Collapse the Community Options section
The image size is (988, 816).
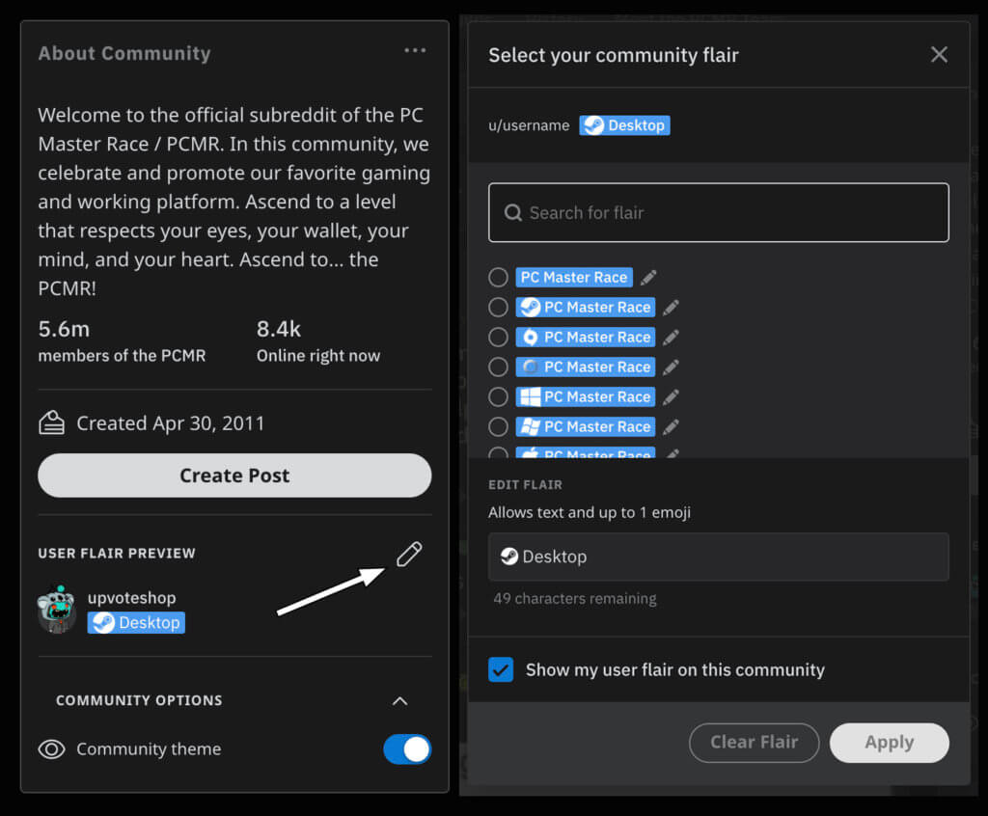point(400,701)
